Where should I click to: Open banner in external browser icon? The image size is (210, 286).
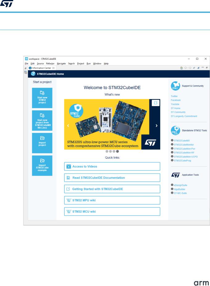(156, 103)
